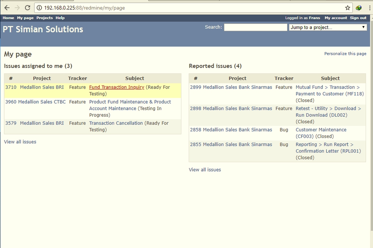Open Medallion Sales Bank Sinarmas project in row 2858
The width and height of the screenshot is (373, 248).
237,130
